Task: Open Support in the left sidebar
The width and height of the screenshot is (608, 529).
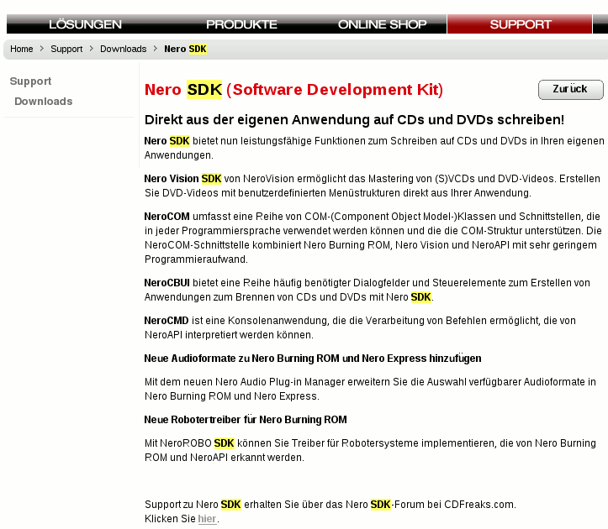Action: pyautogui.click(x=30, y=81)
